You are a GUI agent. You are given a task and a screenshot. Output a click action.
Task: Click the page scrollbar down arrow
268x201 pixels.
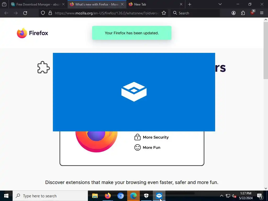pos(266,188)
